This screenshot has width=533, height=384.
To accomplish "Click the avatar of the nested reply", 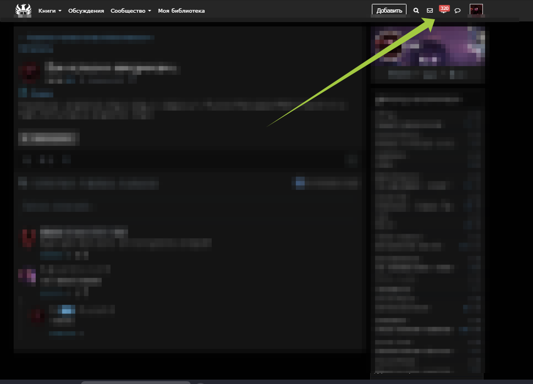I will coord(37,316).
